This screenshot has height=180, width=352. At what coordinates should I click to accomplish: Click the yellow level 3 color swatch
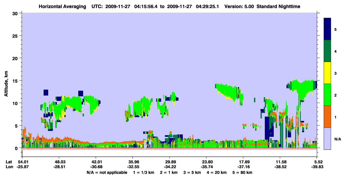[x=327, y=73]
